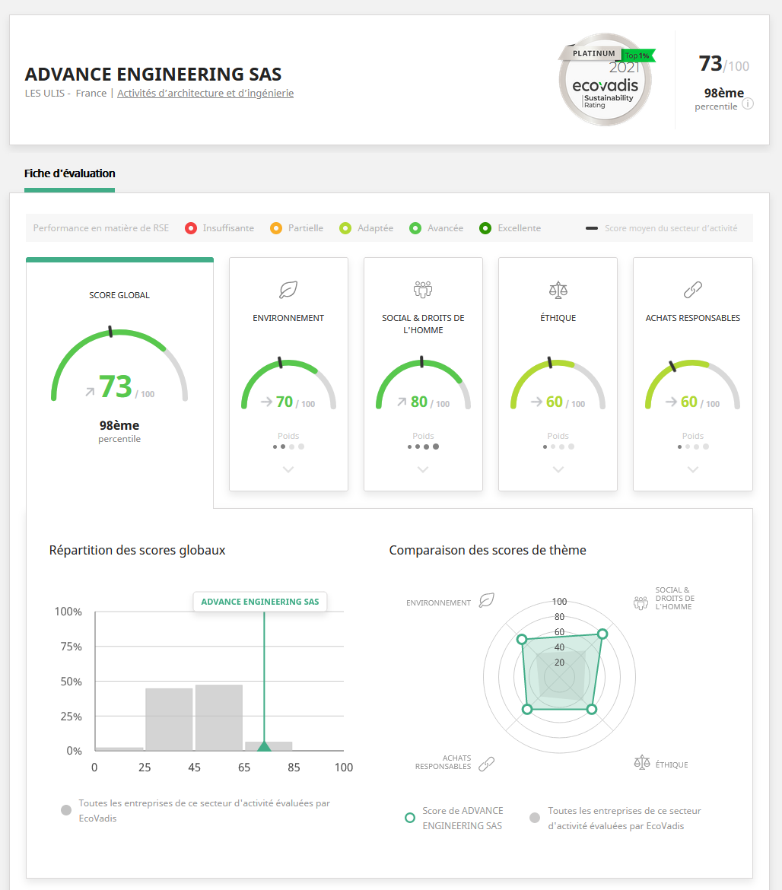Screen dimensions: 782x890
Task: Select the Fiche d'évaluation tab
Action: [70, 173]
